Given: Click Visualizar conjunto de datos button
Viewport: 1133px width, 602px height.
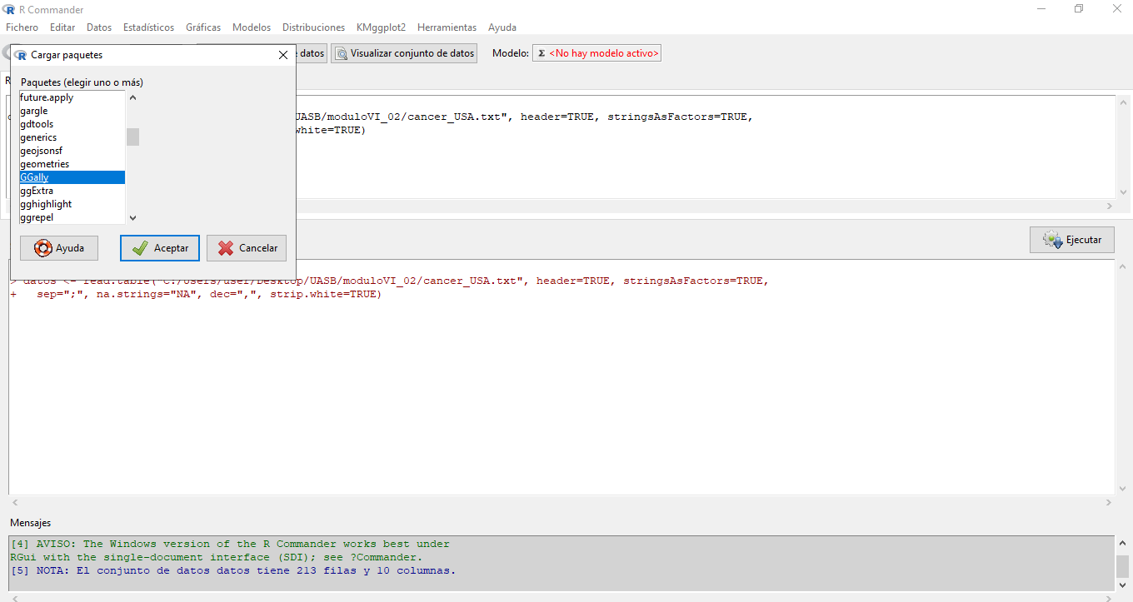Looking at the screenshot, I should click(404, 53).
